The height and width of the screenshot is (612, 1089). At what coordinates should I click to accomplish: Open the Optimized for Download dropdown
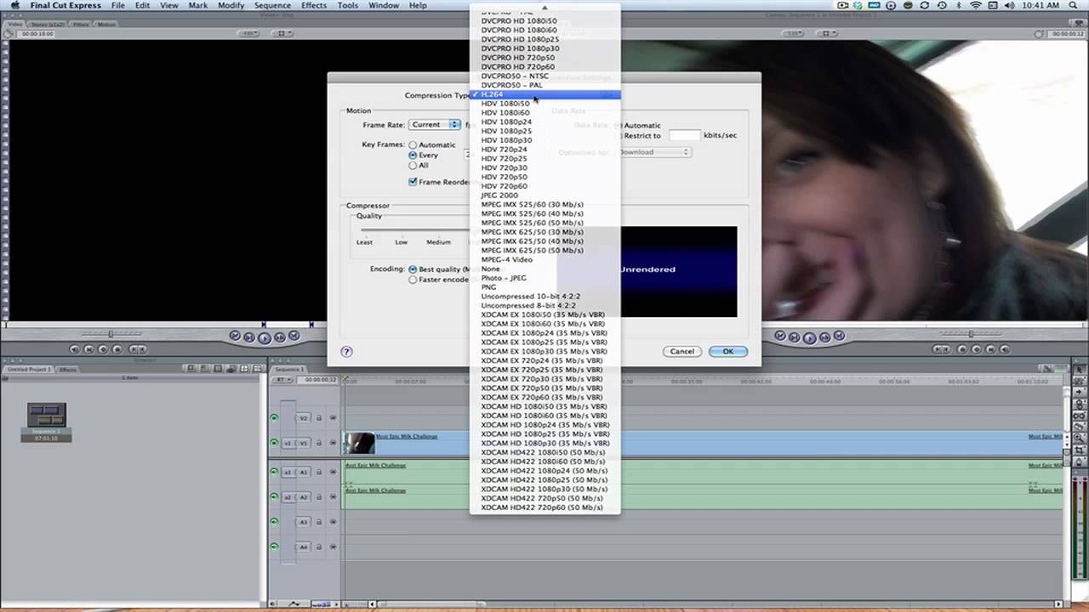point(653,152)
